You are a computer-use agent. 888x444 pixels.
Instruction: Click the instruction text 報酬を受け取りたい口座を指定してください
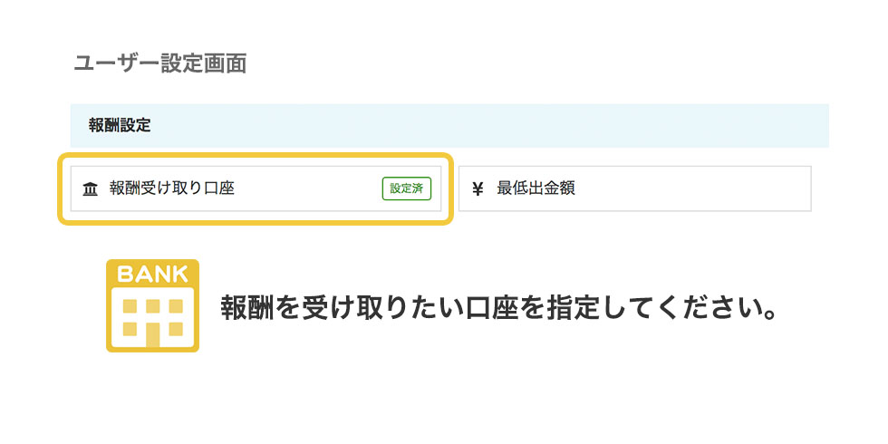pyautogui.click(x=497, y=307)
